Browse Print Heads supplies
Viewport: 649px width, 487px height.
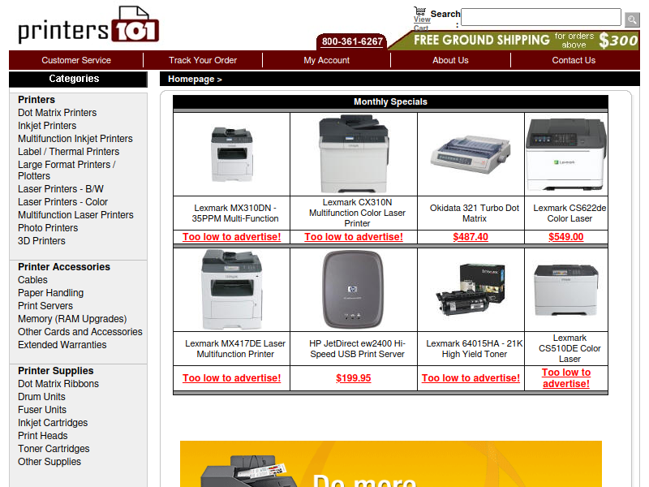pos(43,436)
